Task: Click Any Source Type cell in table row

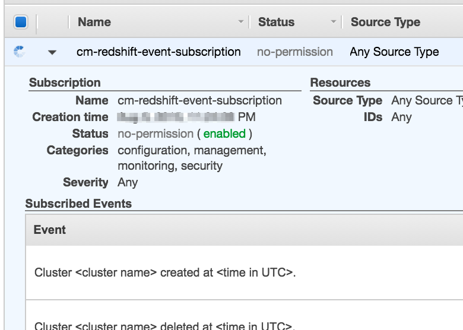Action: click(394, 52)
